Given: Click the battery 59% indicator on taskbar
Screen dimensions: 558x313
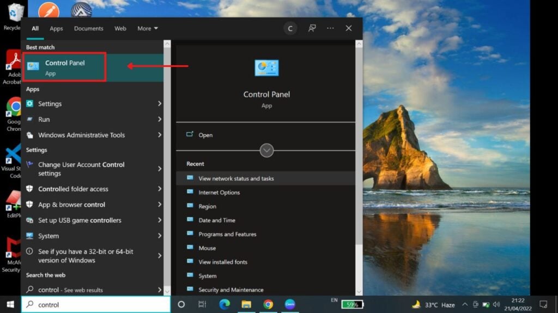Looking at the screenshot, I should [x=352, y=304].
